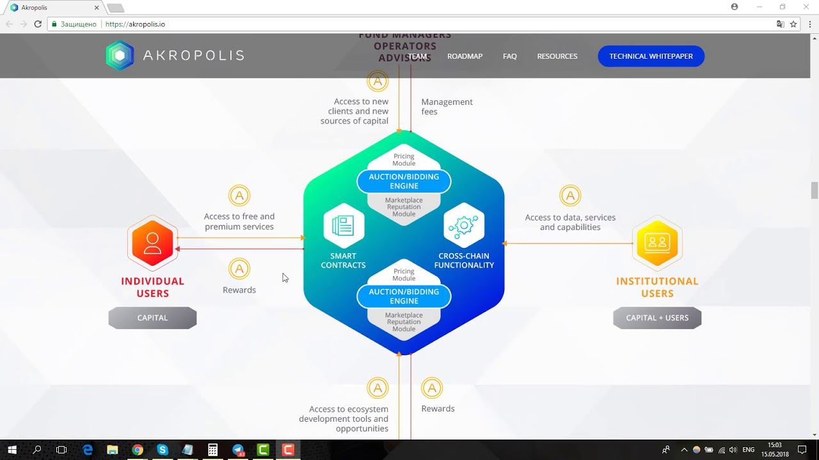Click token icon above 'Rewards' near individual users
Viewport: 819px width, 460px height.
[239, 269]
